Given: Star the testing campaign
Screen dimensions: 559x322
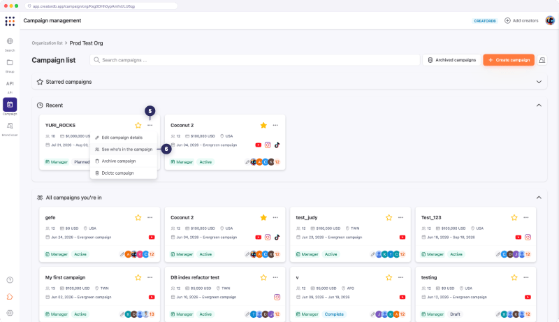Looking at the screenshot, I should click(x=514, y=277).
